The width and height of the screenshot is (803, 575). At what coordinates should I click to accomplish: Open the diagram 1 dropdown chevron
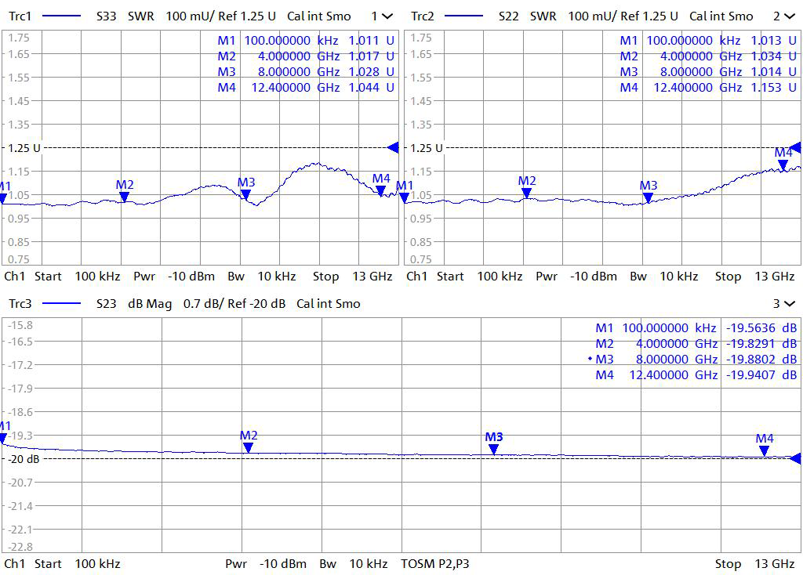[x=387, y=16]
